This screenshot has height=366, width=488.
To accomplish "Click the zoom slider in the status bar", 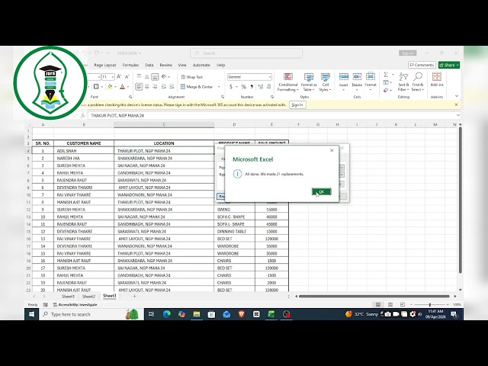I will [x=430, y=305].
